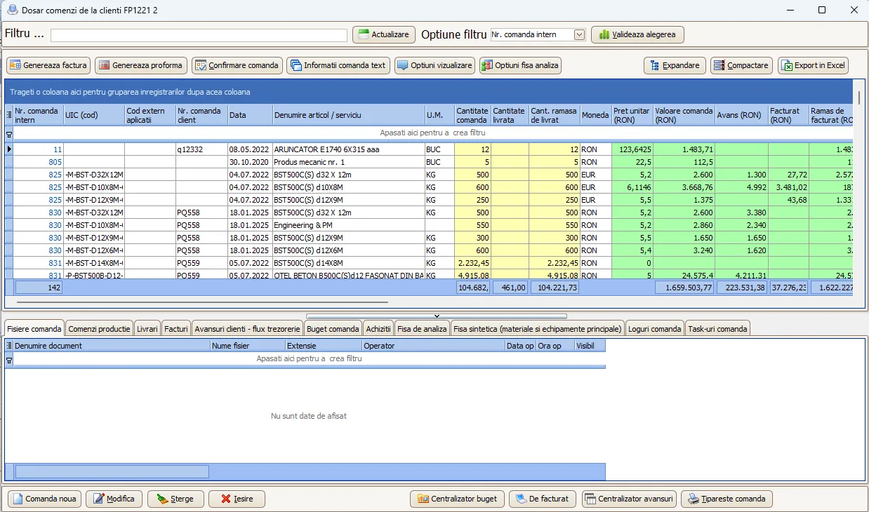Click client order number q12332

tap(201, 149)
